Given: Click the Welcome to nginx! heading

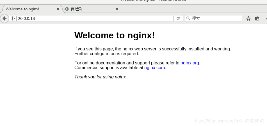Looking at the screenshot, I should 115,35.
